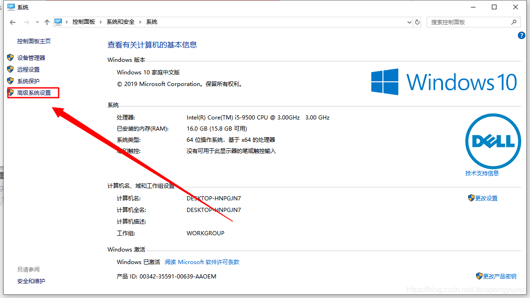This screenshot has width=530, height=298.
Task: Click the Dell logo image
Action: pyautogui.click(x=493, y=141)
